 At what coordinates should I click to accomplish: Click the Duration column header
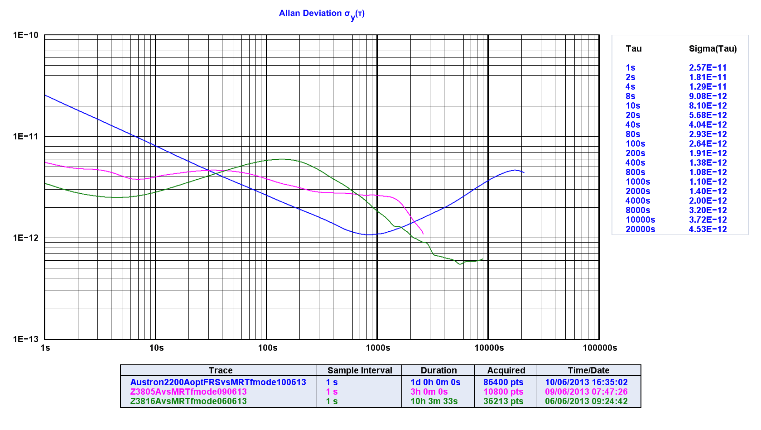[x=438, y=370]
